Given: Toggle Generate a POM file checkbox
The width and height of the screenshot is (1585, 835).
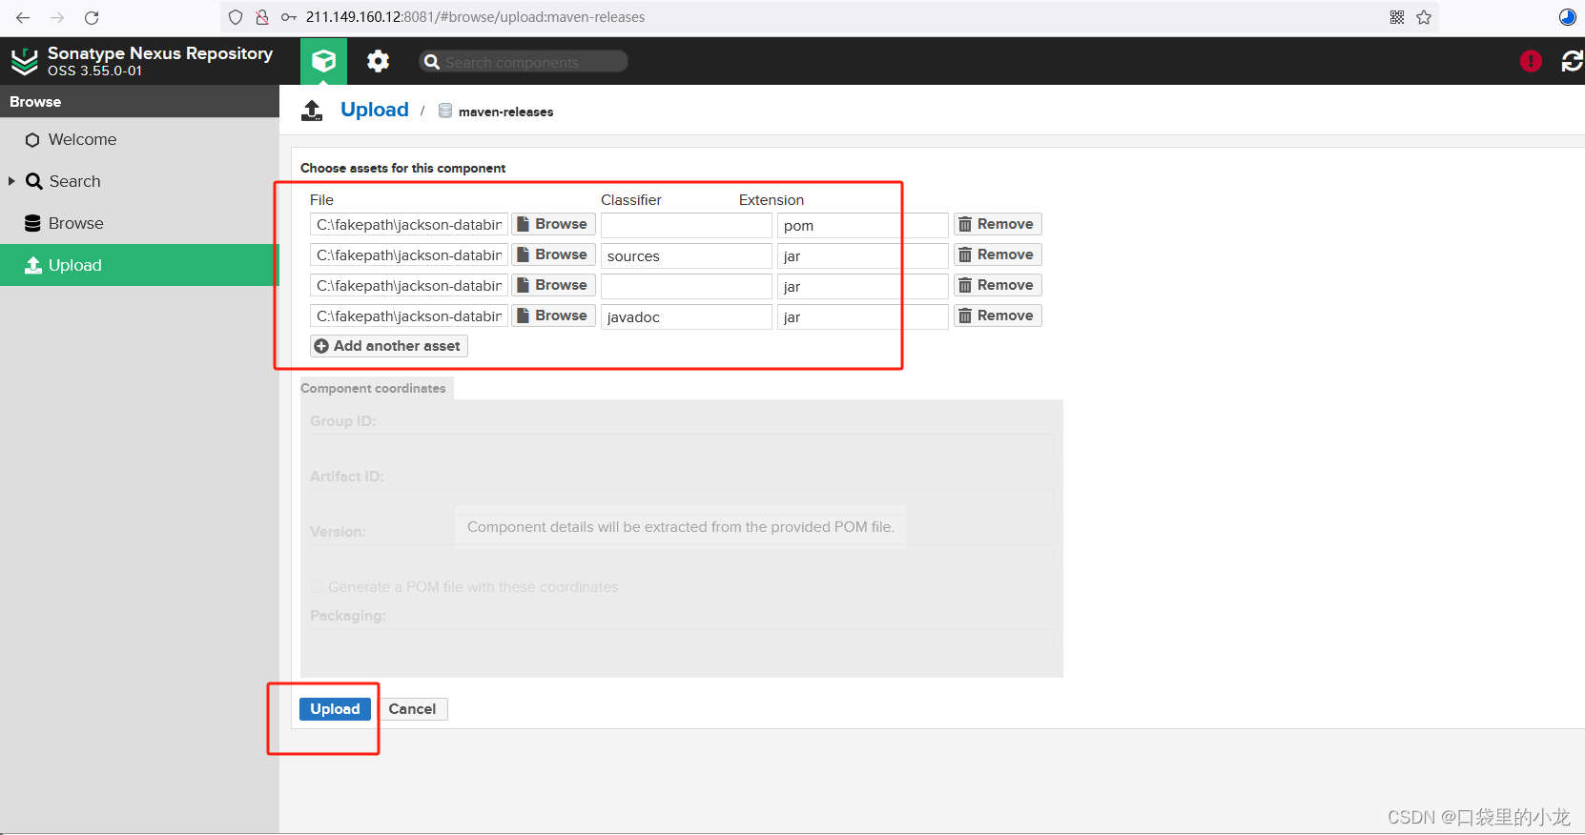Looking at the screenshot, I should pyautogui.click(x=317, y=587).
